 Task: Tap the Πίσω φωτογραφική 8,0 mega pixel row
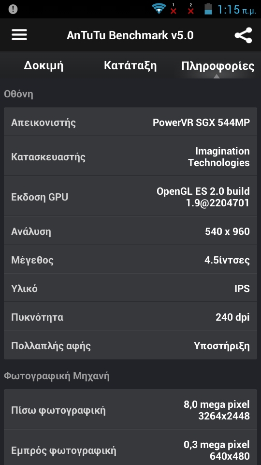pos(130,410)
